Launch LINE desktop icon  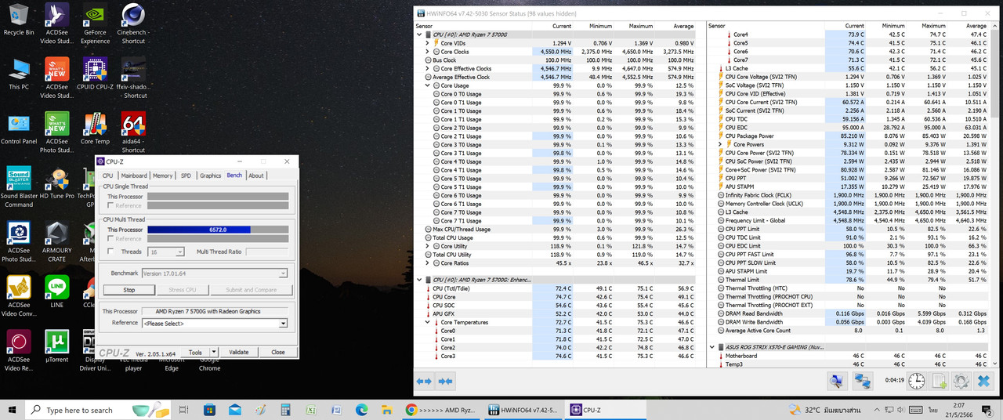point(56,291)
